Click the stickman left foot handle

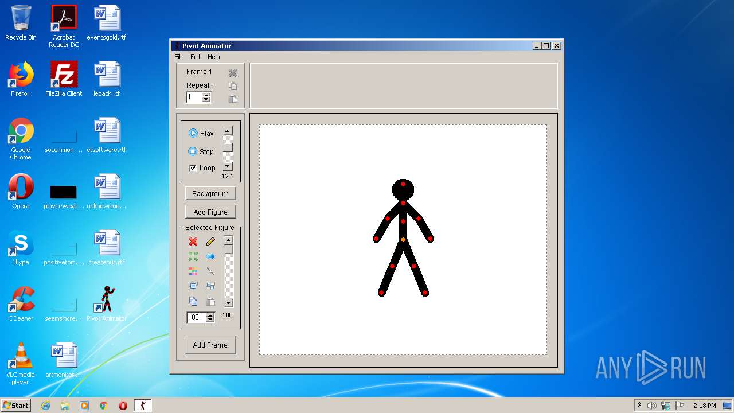381,293
